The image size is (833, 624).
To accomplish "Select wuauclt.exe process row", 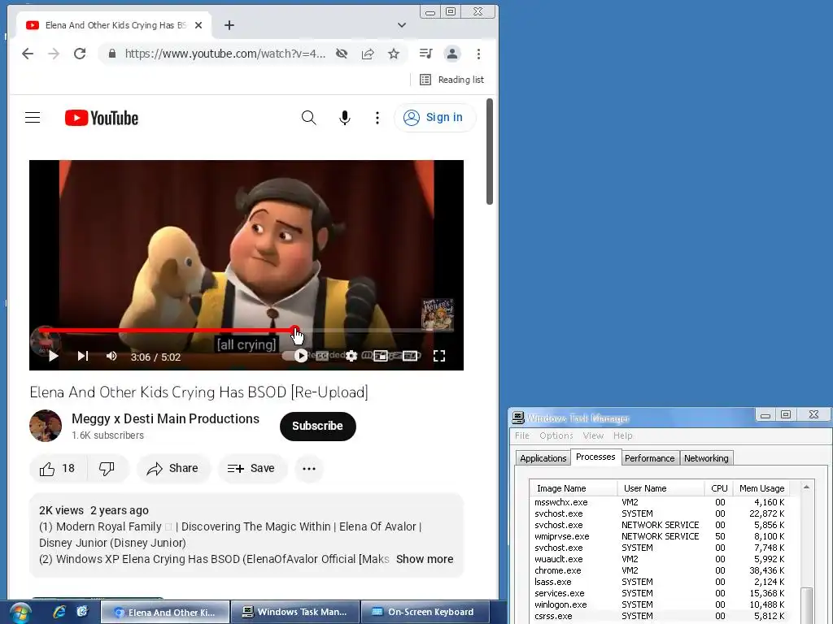I will (x=660, y=559).
